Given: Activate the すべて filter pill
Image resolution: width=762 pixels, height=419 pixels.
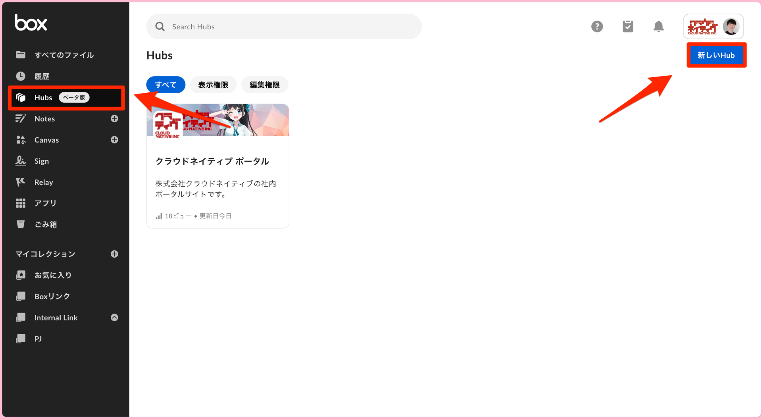Looking at the screenshot, I should (x=165, y=84).
